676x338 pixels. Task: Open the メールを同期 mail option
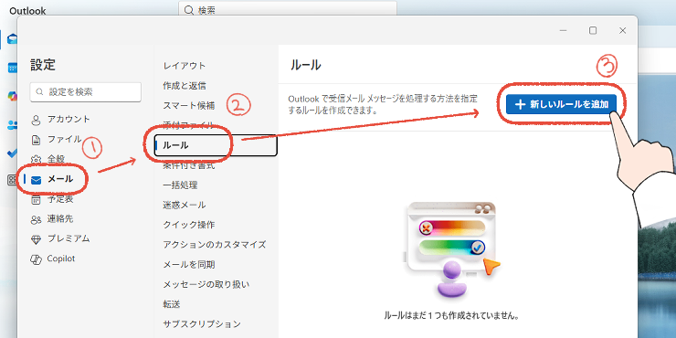click(x=189, y=264)
